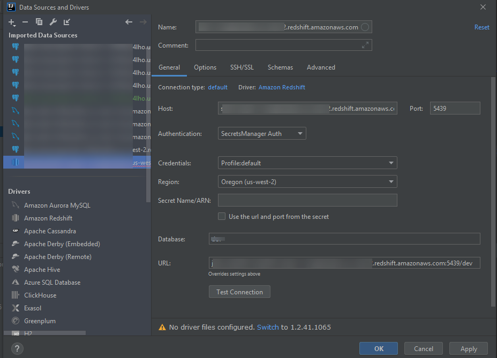Click inside the Secret Name/ARN field
497x358 pixels.
click(307, 200)
